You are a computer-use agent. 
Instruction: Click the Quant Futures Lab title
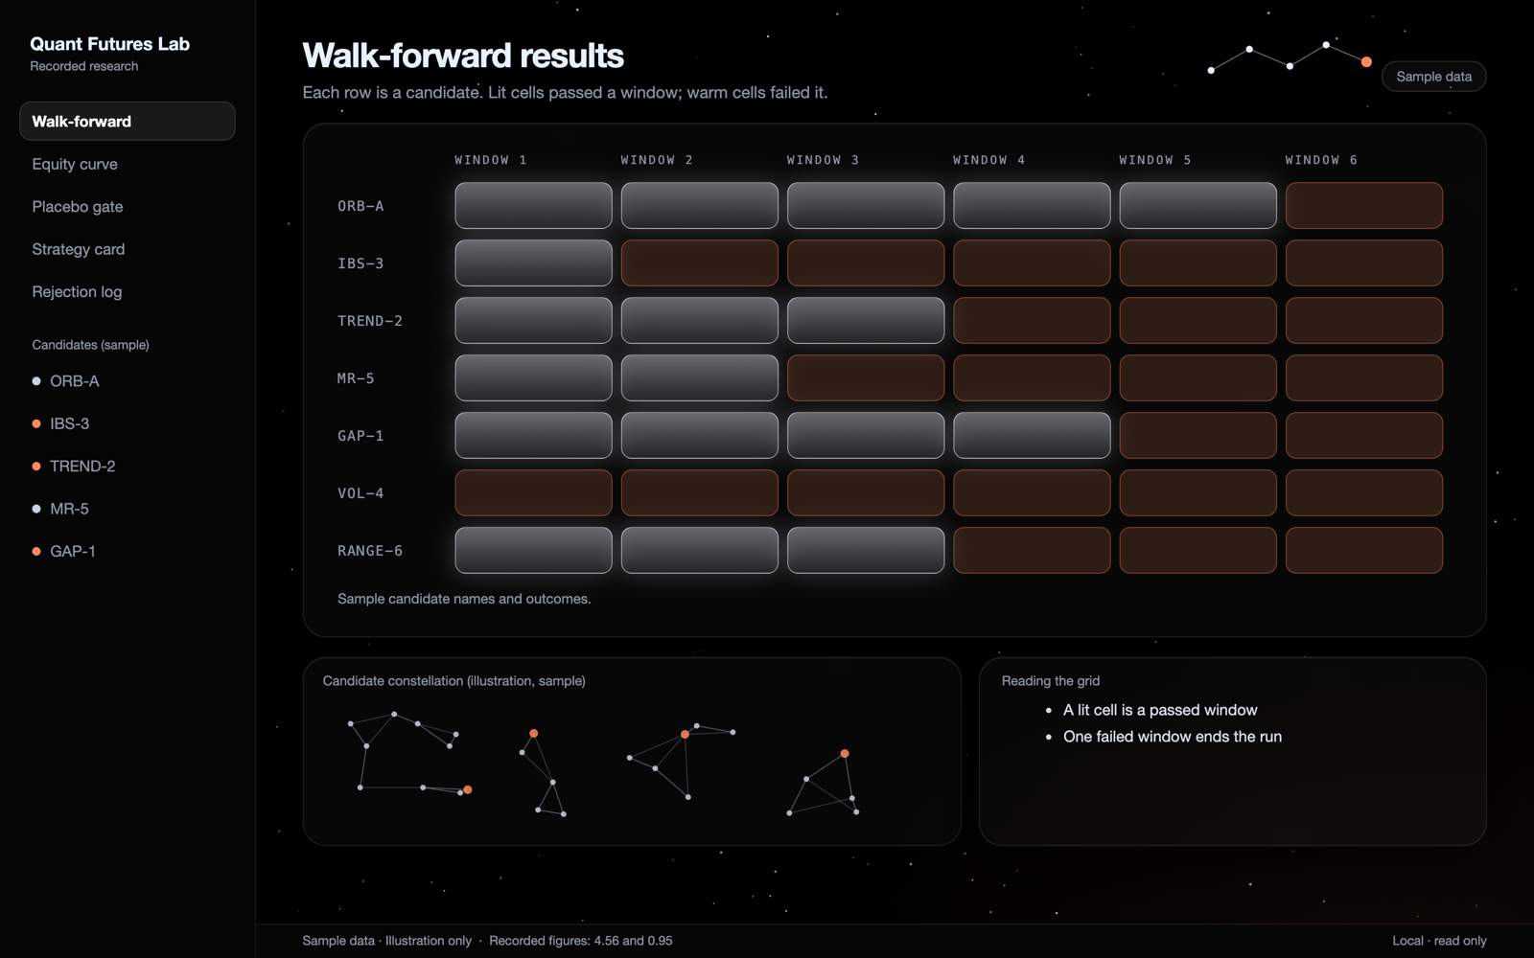tap(109, 44)
